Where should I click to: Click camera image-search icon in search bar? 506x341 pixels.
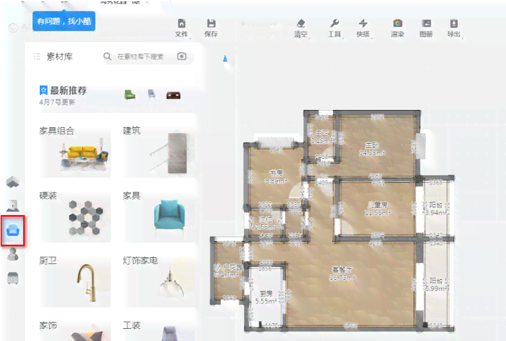(182, 56)
